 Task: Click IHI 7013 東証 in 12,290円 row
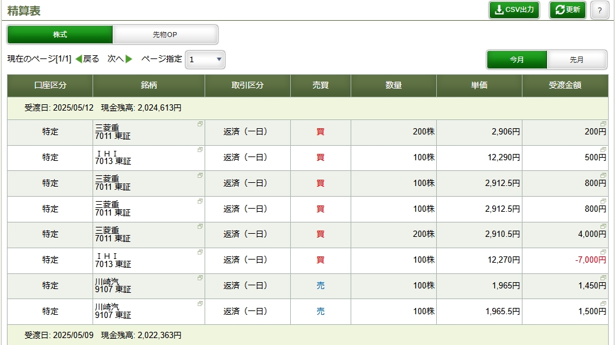(x=113, y=158)
